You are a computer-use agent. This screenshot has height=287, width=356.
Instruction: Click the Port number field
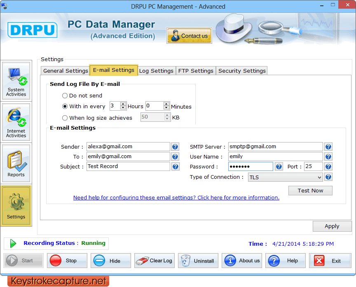click(313, 166)
